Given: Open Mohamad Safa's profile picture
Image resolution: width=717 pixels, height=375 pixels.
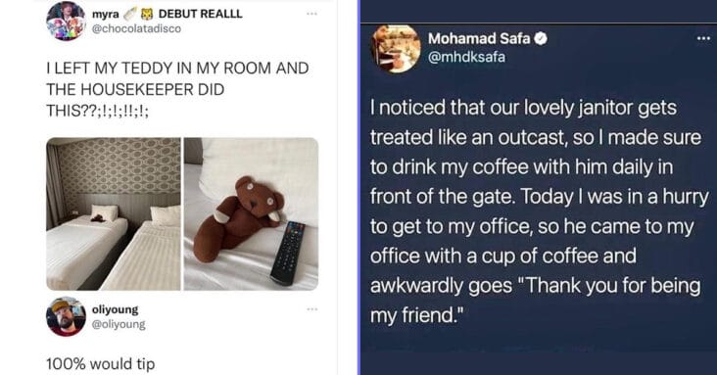Looking at the screenshot, I should 396,49.
